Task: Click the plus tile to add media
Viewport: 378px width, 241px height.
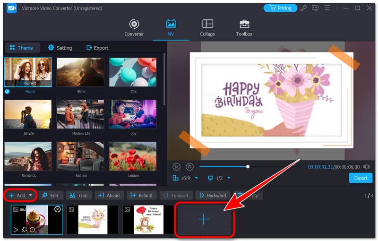Action: (204, 219)
